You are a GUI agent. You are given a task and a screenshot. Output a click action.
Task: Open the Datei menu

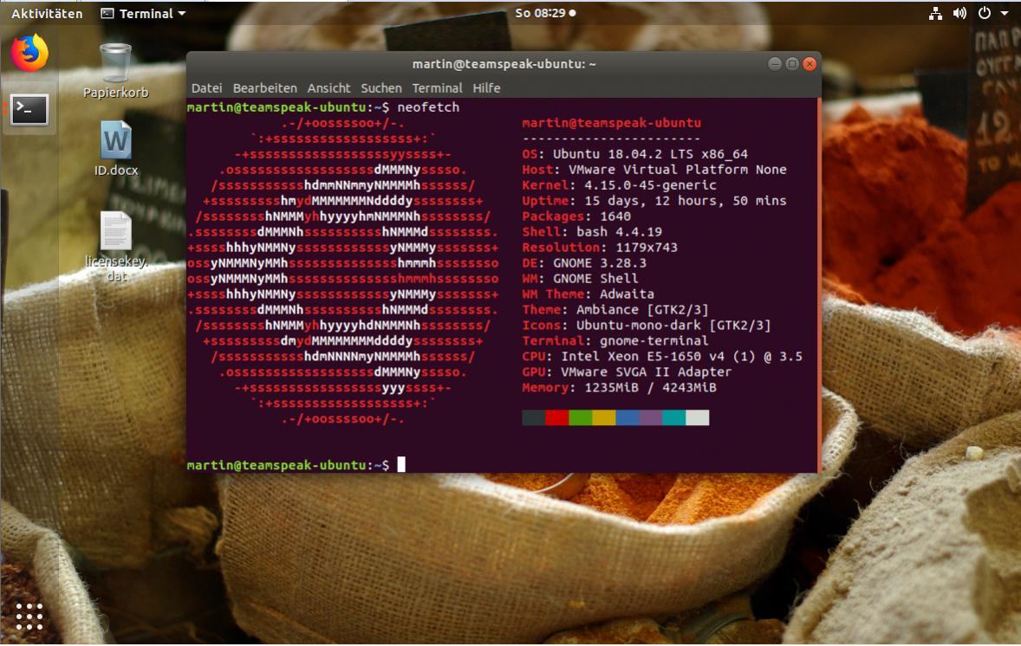206,87
